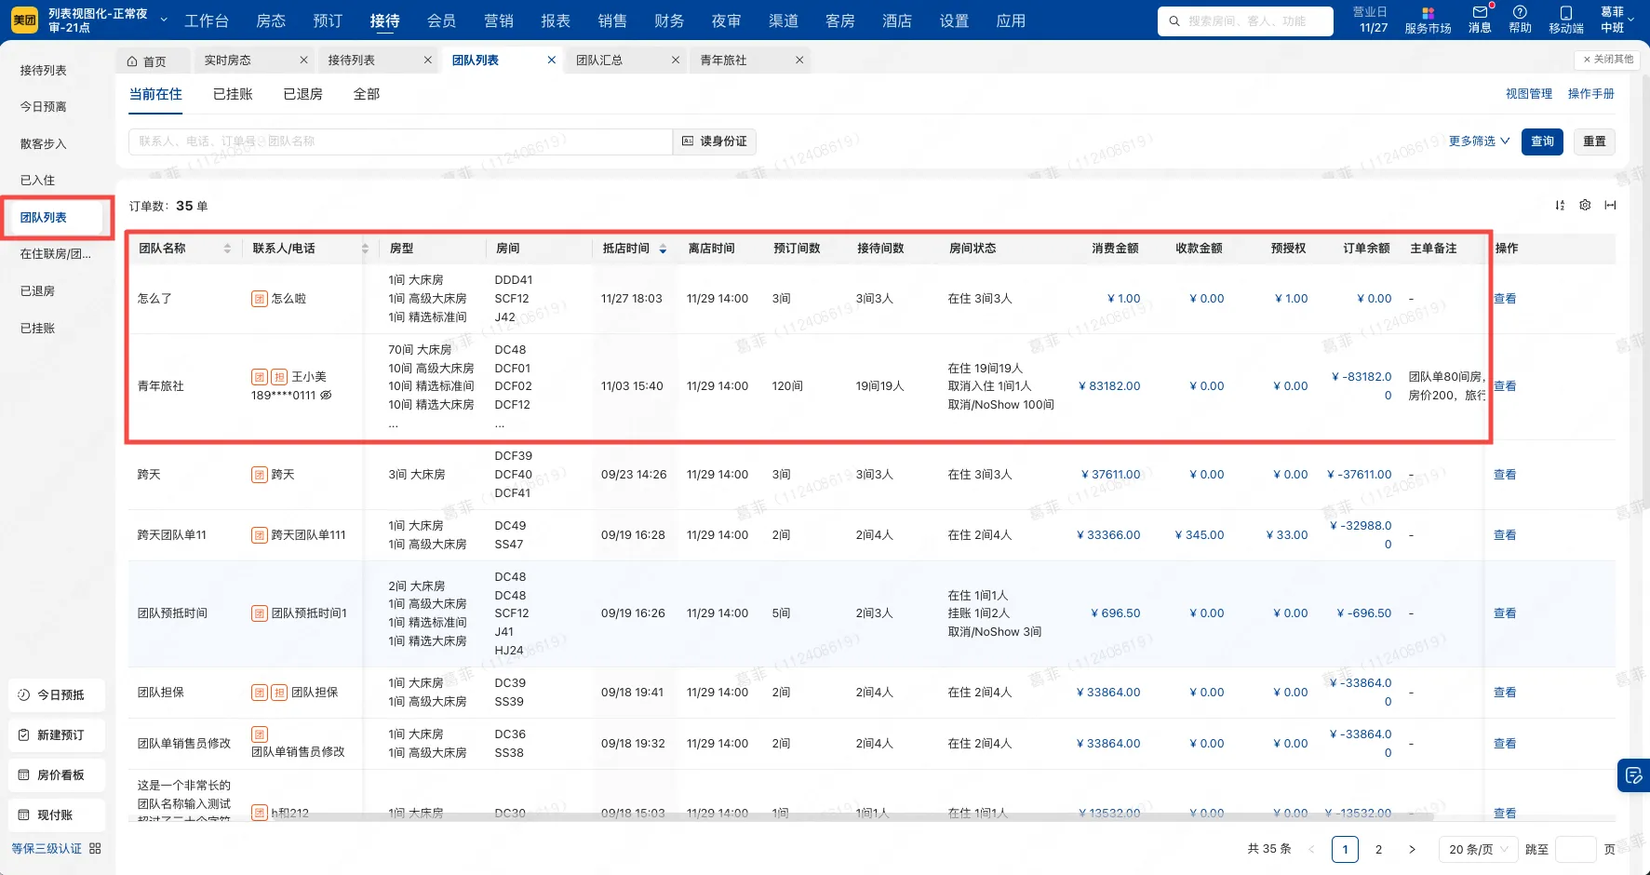Open the sort options icon above the table
1650x875 pixels.
click(1560, 206)
